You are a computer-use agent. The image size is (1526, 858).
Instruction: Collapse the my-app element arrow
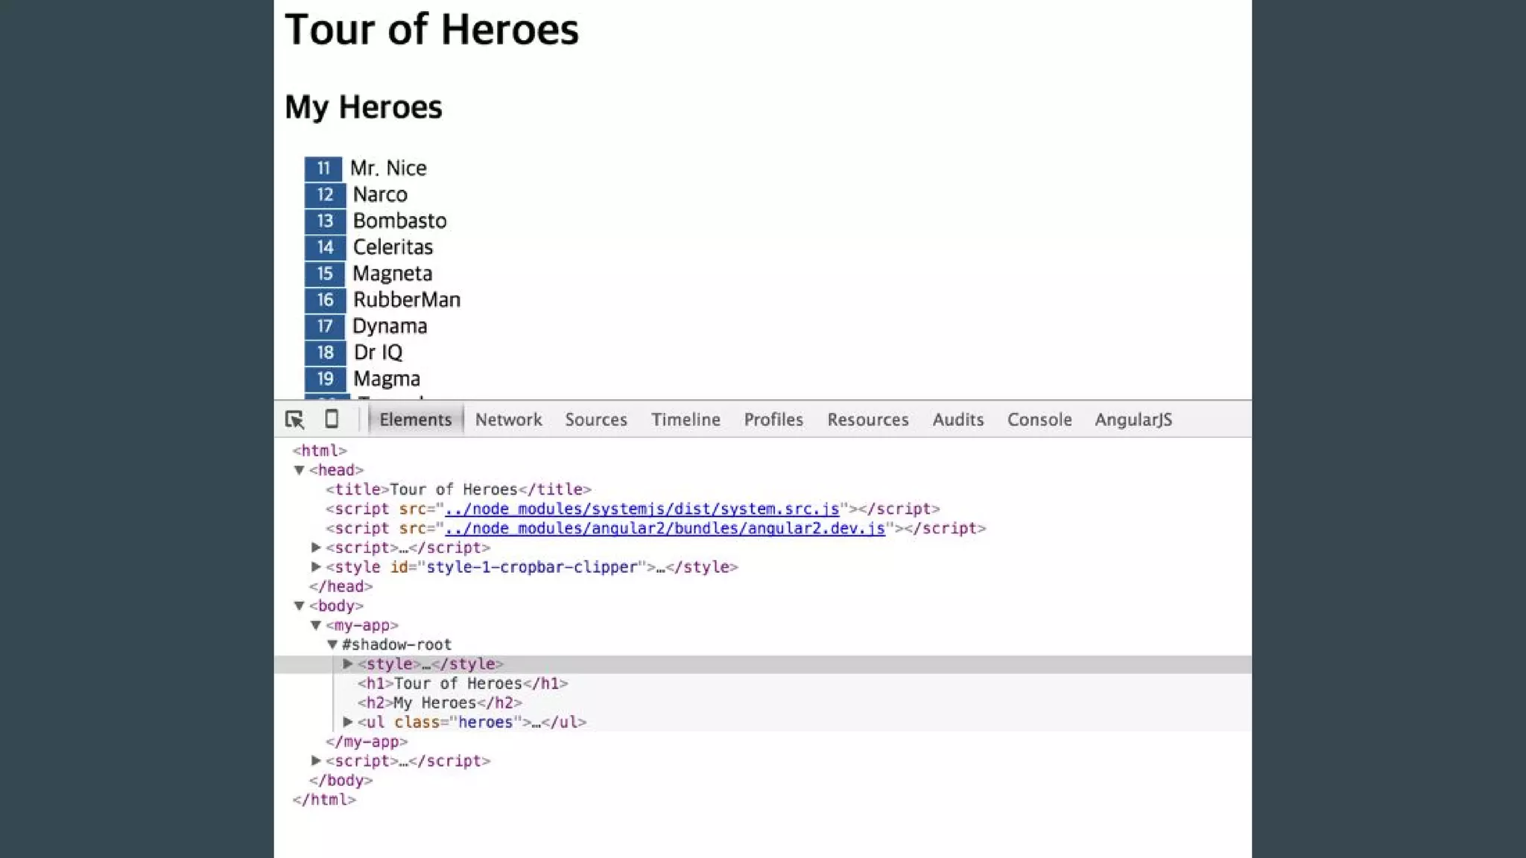(x=316, y=625)
